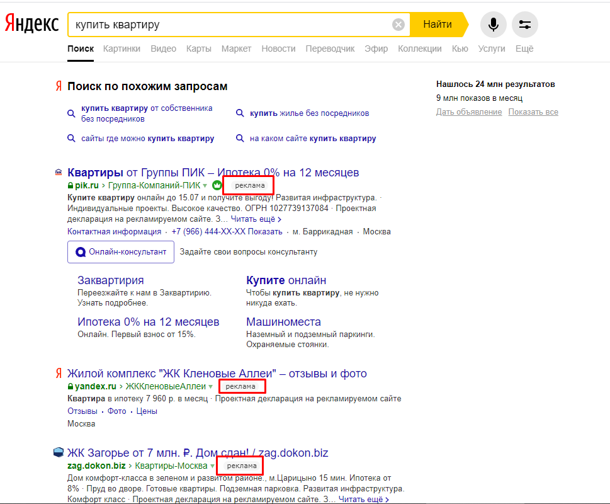This screenshot has width=610, height=504.
Task: Click the Дать объявление link
Action: [469, 112]
